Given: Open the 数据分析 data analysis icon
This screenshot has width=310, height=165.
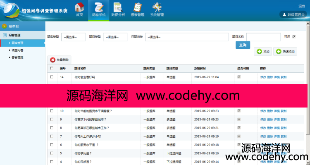Looking at the screenshot, I should (118, 7).
